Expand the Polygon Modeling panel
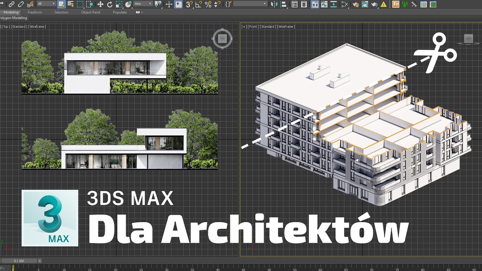 pos(14,18)
